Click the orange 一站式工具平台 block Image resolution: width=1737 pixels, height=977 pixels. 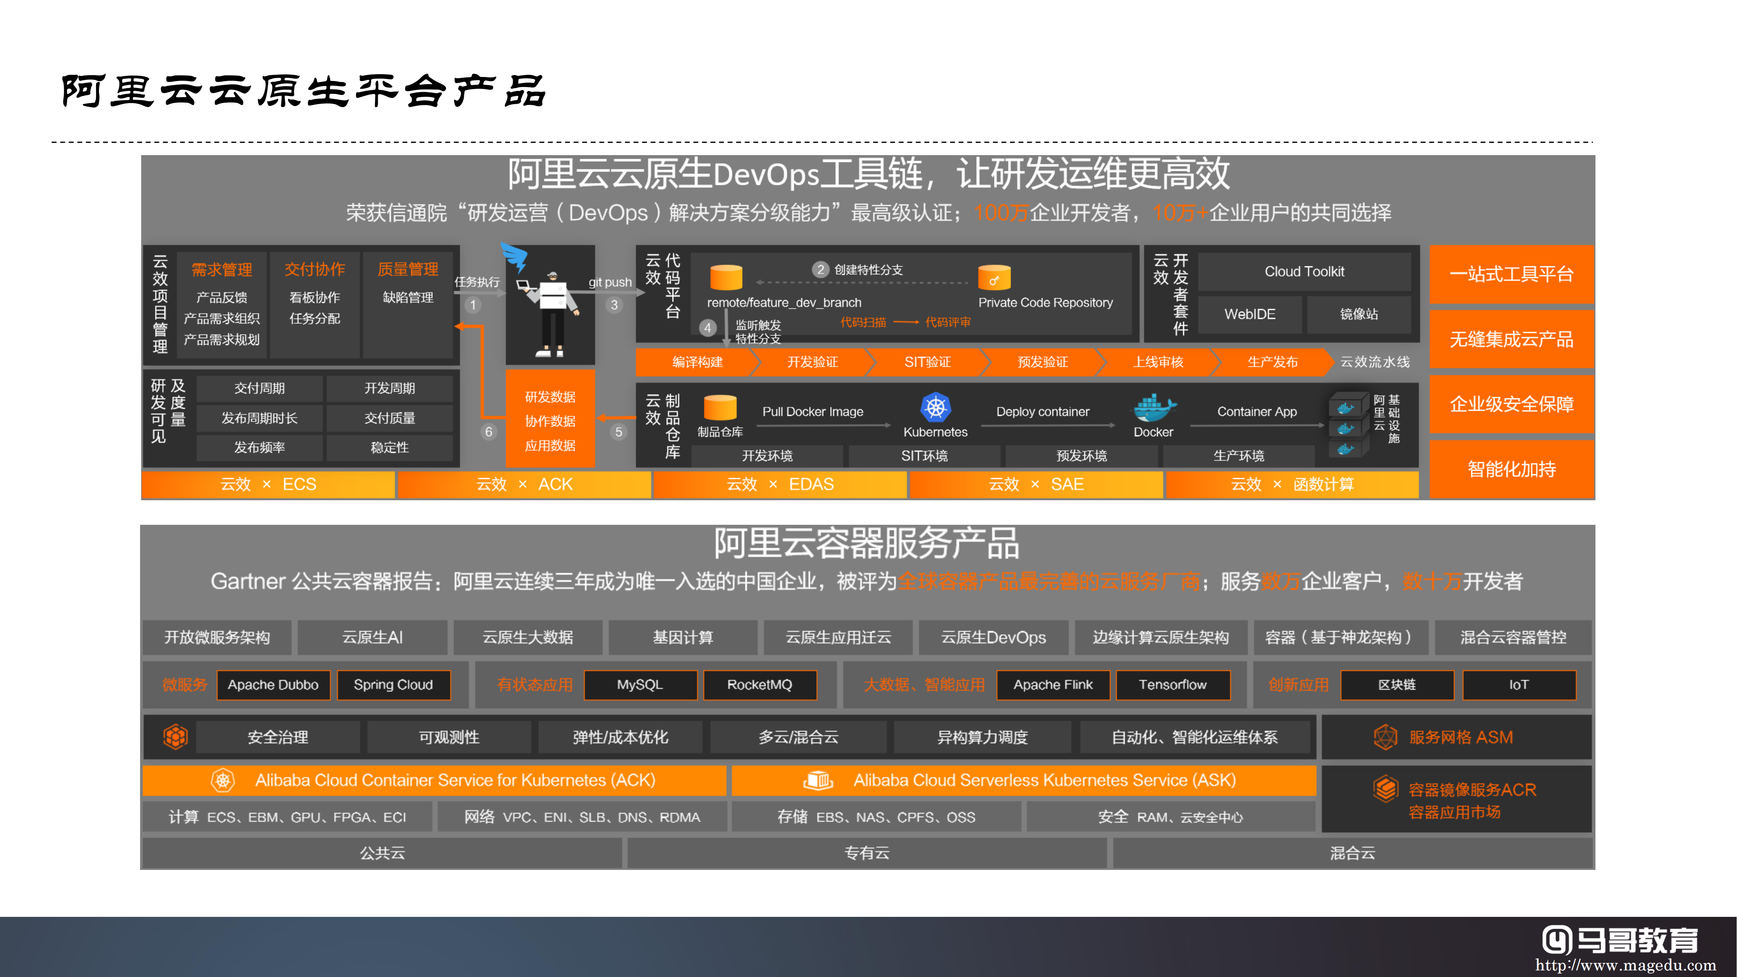pyautogui.click(x=1511, y=274)
